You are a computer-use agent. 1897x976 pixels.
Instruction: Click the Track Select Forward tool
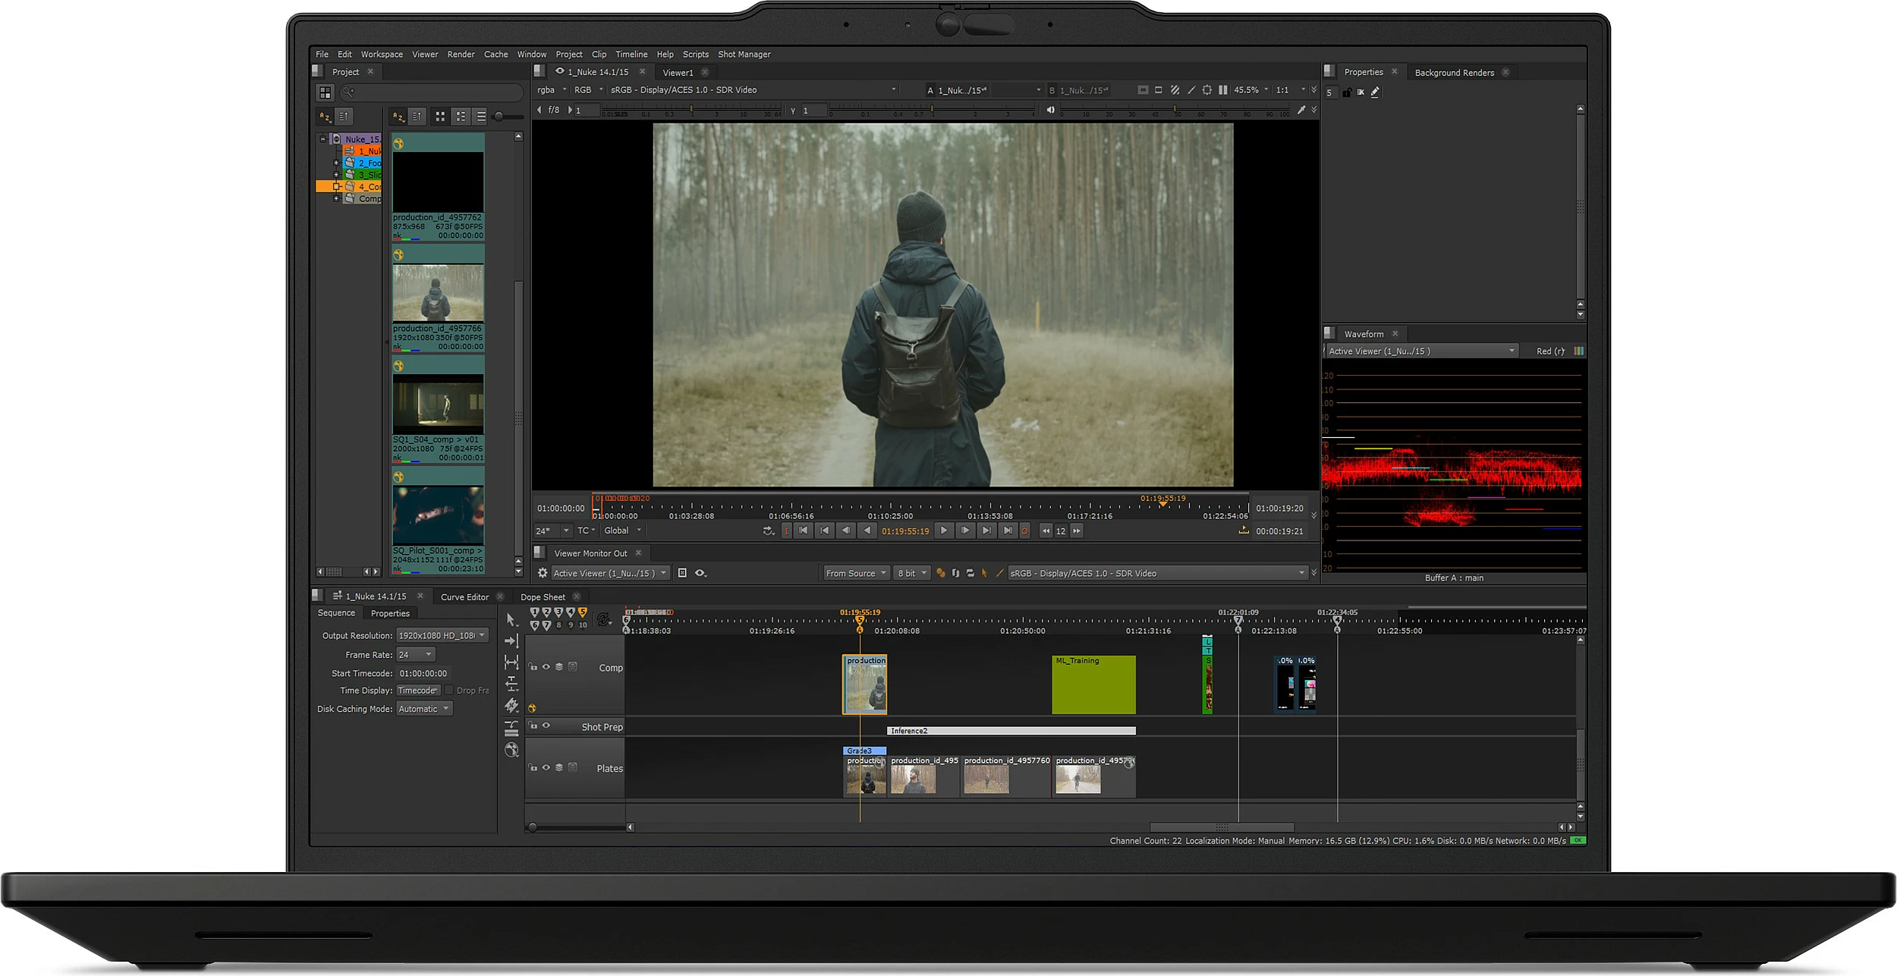(x=511, y=641)
